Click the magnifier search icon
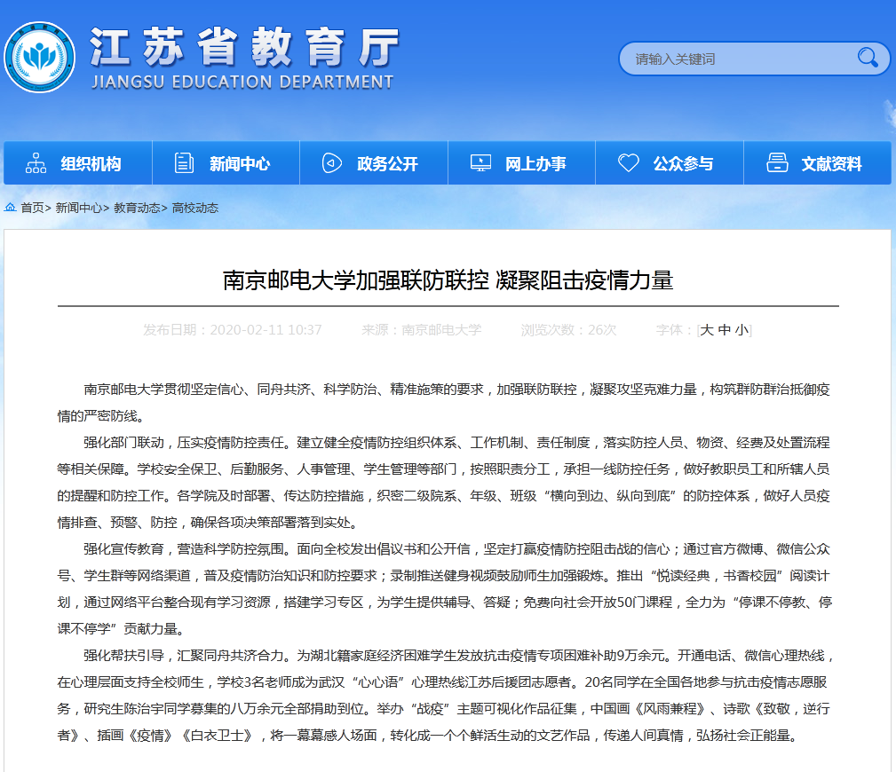This screenshot has height=772, width=896. (x=867, y=59)
